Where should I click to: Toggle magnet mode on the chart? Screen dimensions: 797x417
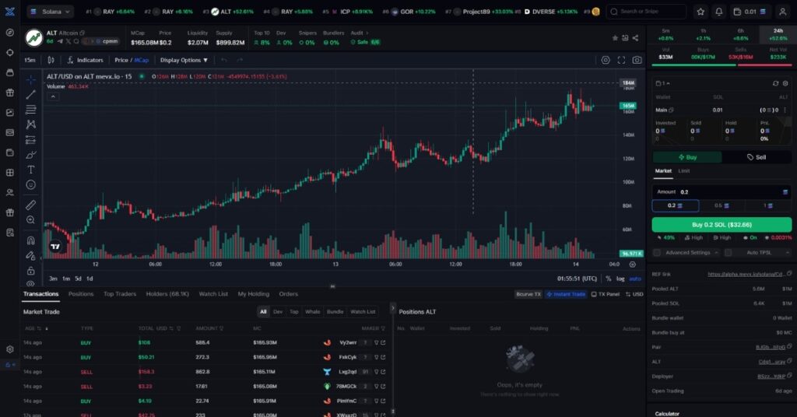click(31, 240)
